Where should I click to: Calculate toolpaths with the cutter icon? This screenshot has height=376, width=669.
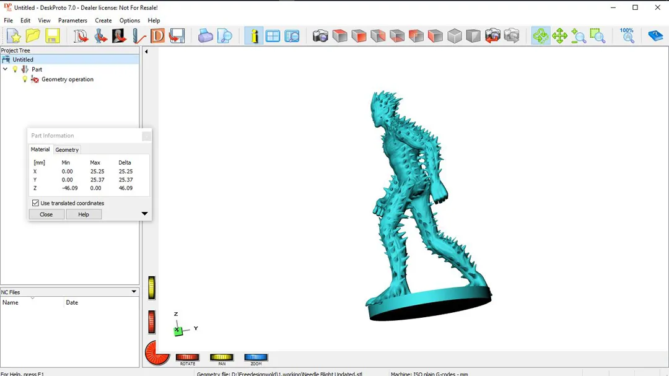[139, 37]
